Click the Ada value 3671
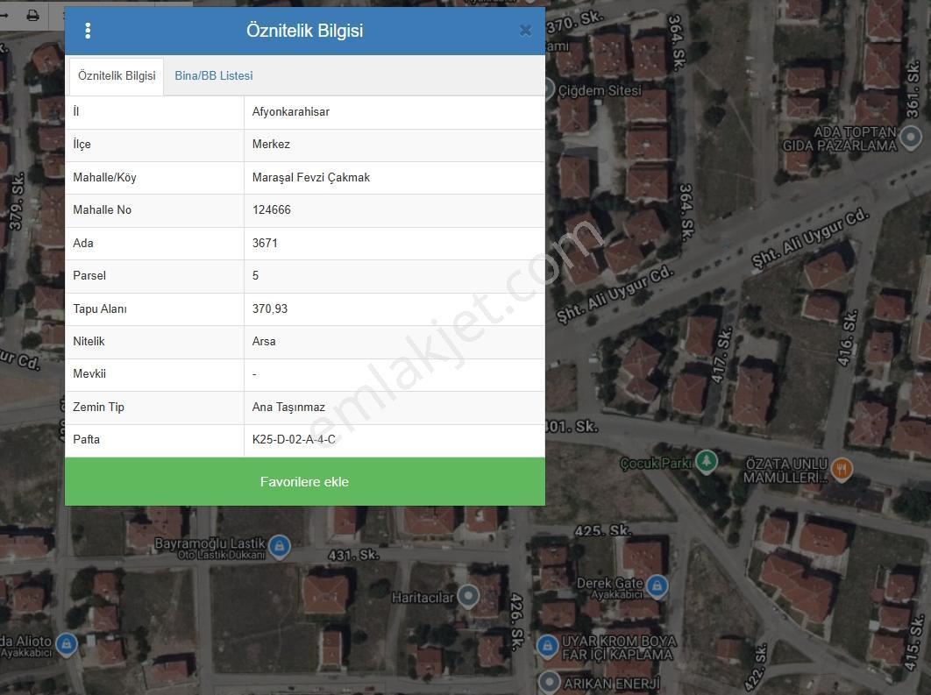 [x=265, y=244]
